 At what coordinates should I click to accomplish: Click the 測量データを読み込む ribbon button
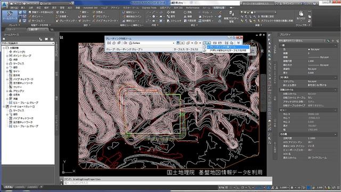(x=41, y=12)
